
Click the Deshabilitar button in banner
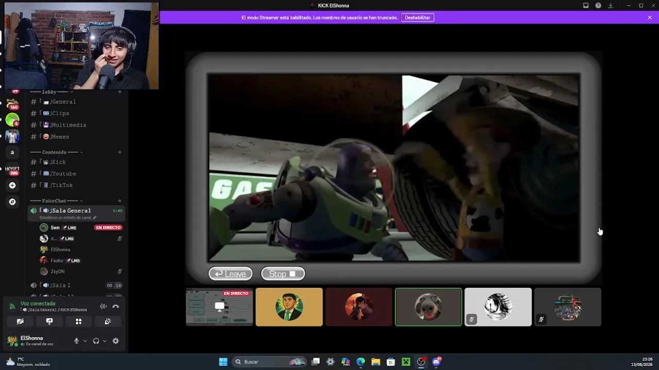[x=418, y=17]
